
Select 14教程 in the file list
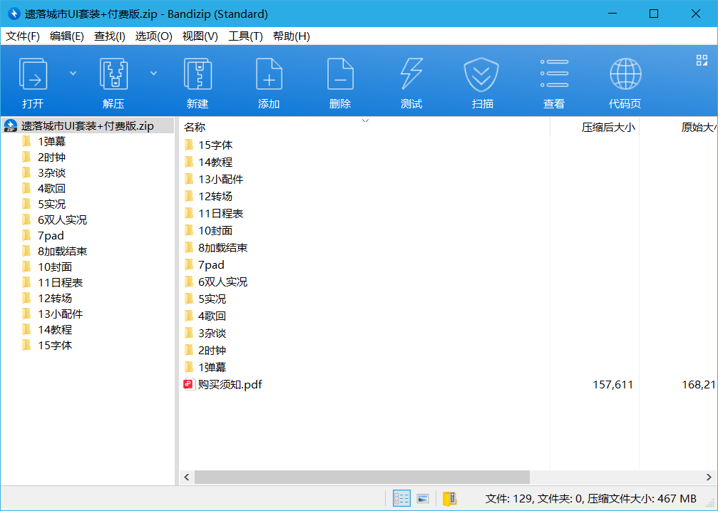click(215, 162)
